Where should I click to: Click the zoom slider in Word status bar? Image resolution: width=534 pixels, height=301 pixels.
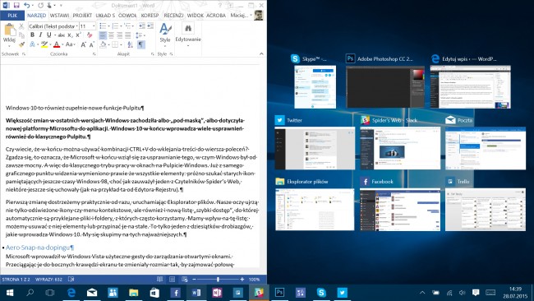click(218, 279)
